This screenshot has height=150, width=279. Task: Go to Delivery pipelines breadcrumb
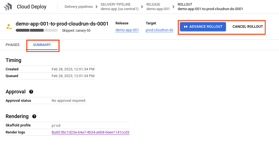79,7
